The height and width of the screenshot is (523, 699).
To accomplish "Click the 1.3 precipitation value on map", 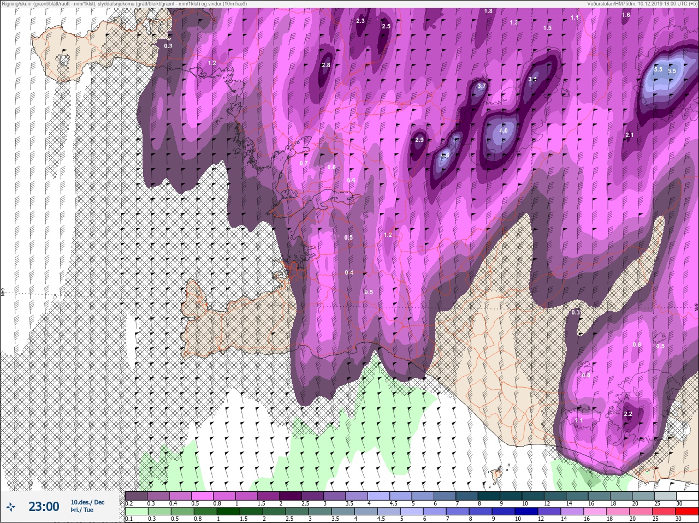I will (x=514, y=22).
